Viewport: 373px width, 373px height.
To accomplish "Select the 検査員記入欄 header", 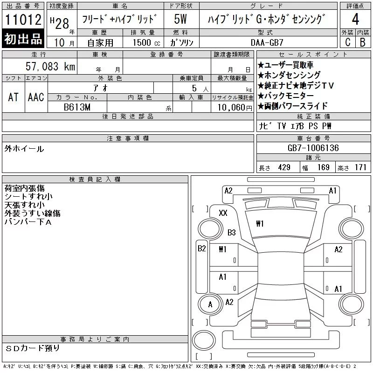I will 95,180.
